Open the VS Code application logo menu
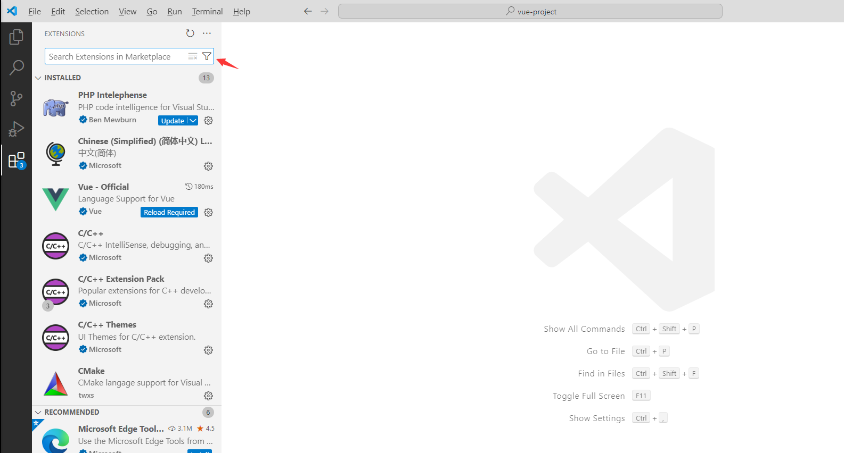The image size is (844, 453). click(12, 11)
